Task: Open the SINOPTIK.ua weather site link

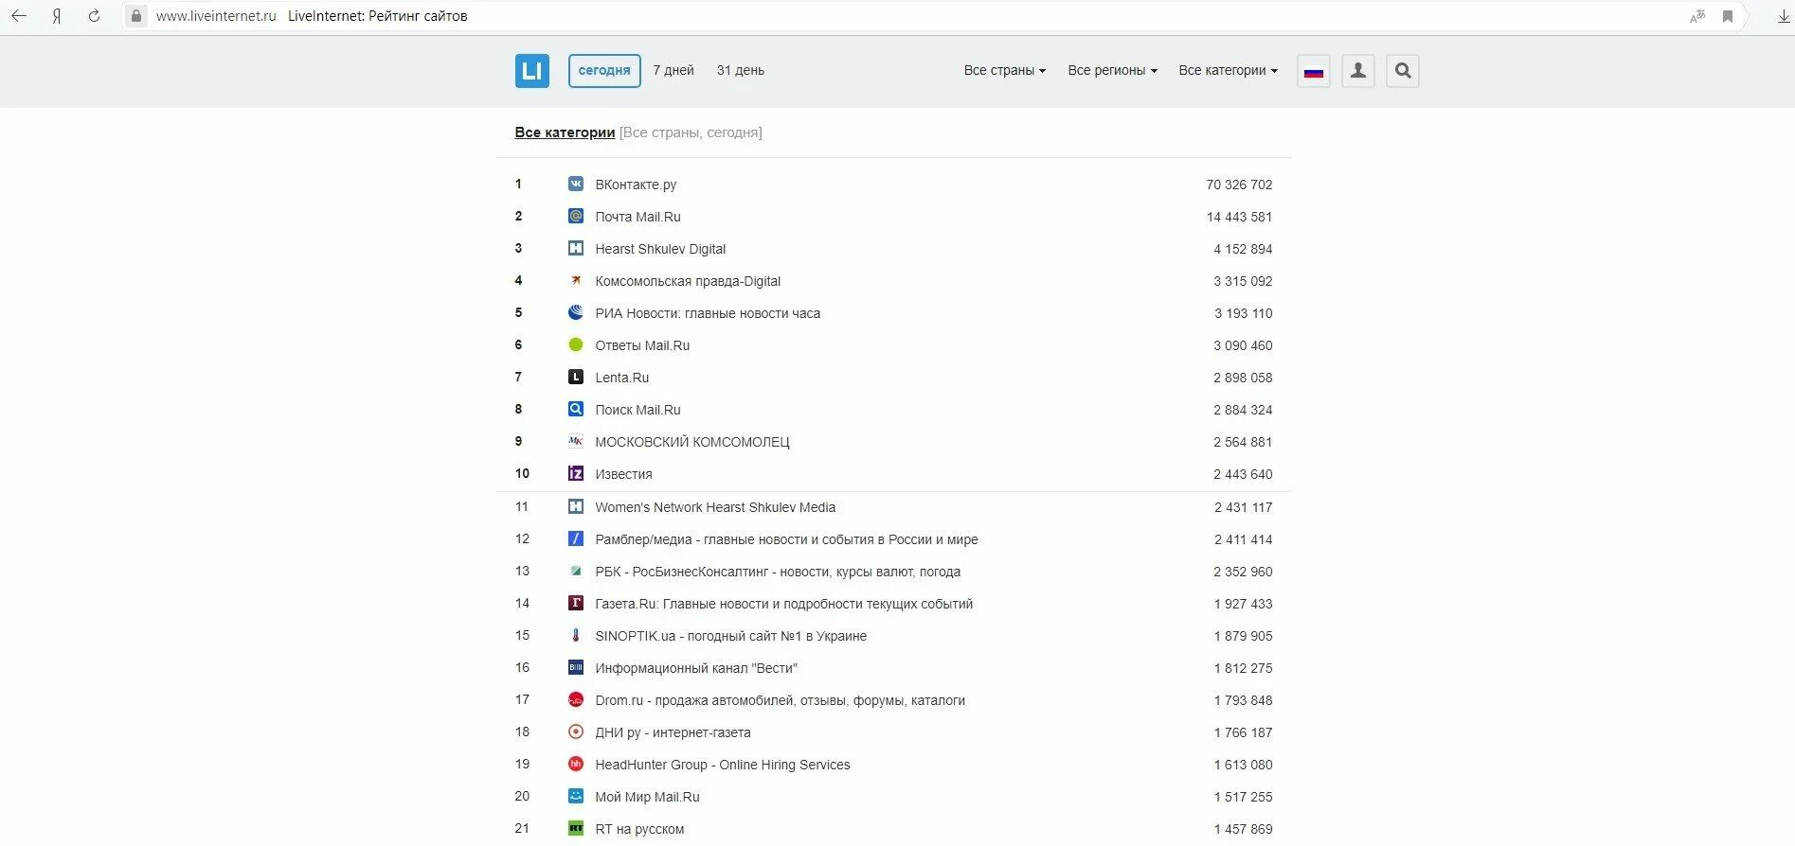Action: click(731, 636)
